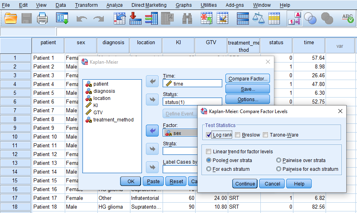Click the Print toolbar icon
357x213 pixels.
tap(42, 18)
